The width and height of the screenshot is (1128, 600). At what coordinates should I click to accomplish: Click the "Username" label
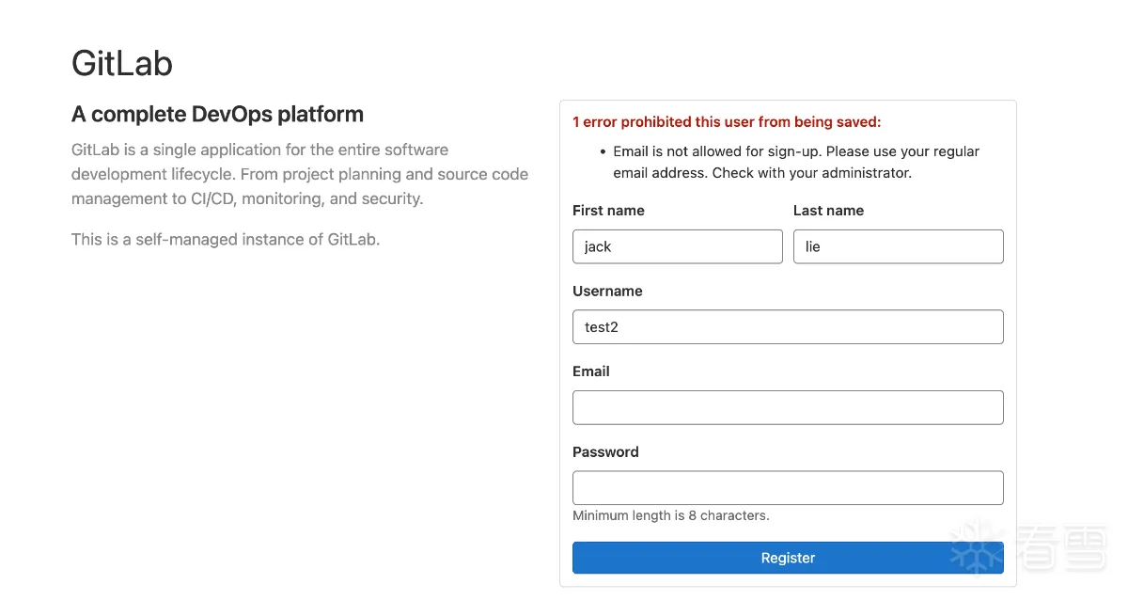(x=607, y=292)
